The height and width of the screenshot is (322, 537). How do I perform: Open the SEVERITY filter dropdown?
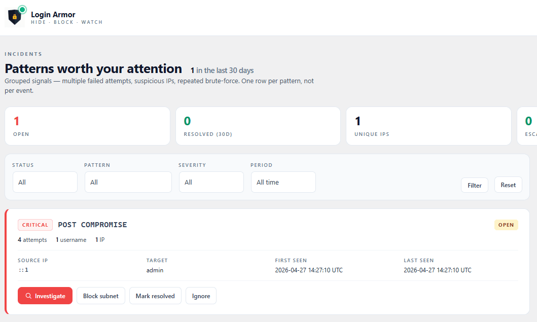(211, 182)
